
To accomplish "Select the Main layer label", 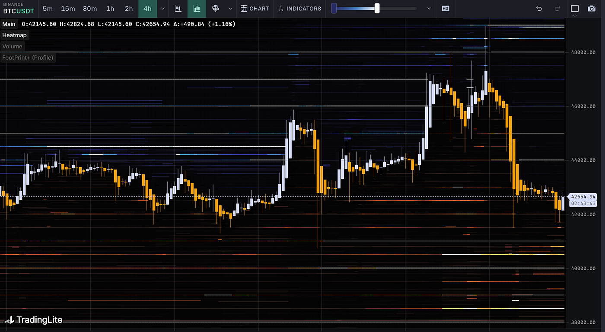I will coord(9,24).
